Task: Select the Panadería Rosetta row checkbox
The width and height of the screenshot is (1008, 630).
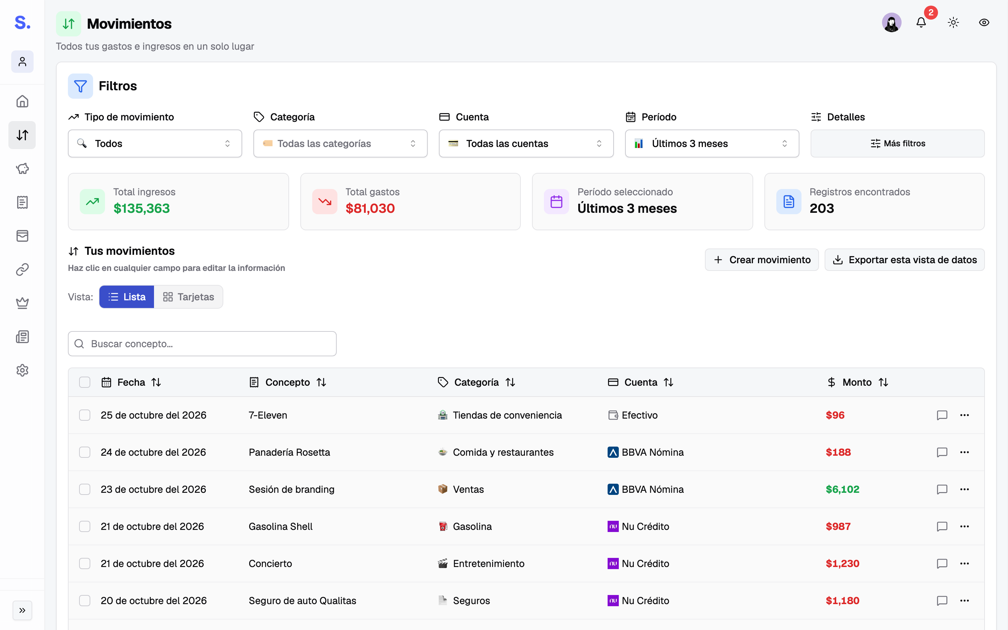Action: coord(85,452)
